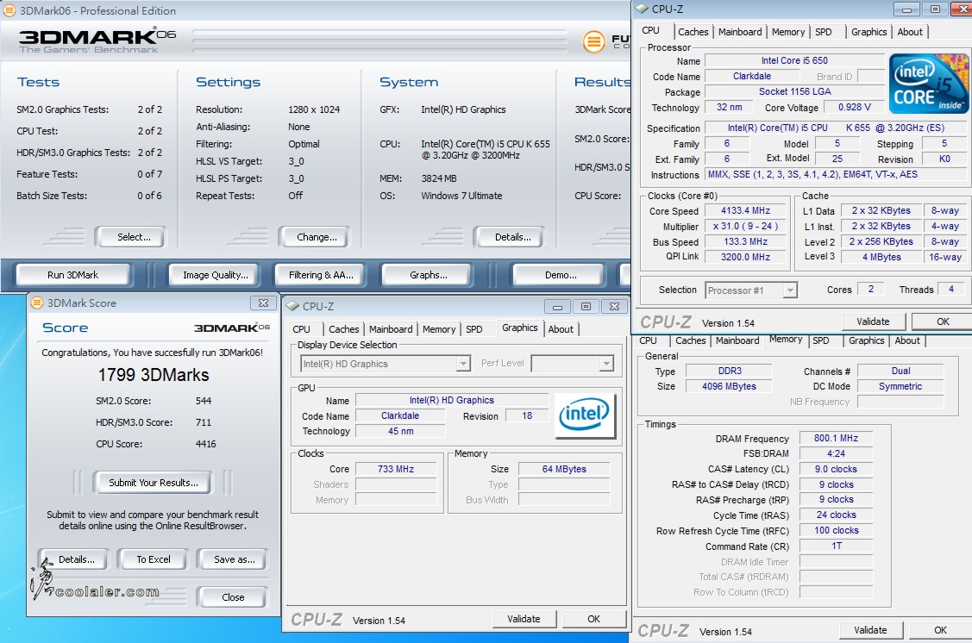Click Change under the Settings column

[317, 237]
